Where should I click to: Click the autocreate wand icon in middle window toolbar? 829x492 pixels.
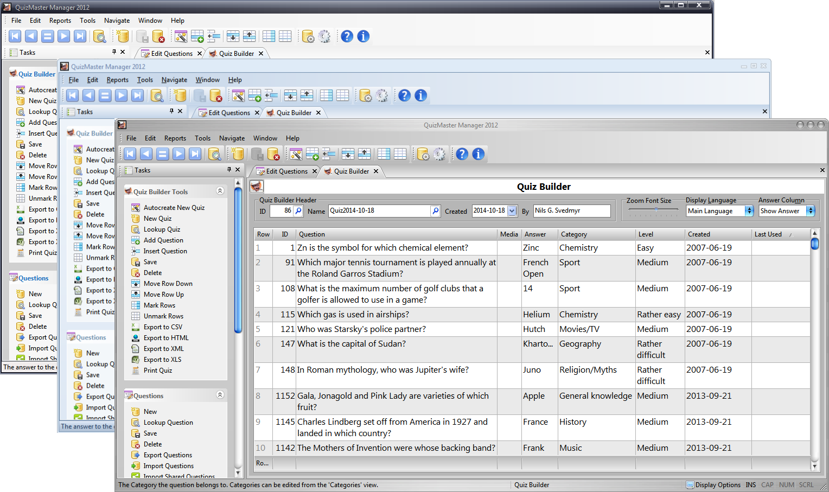(x=238, y=95)
